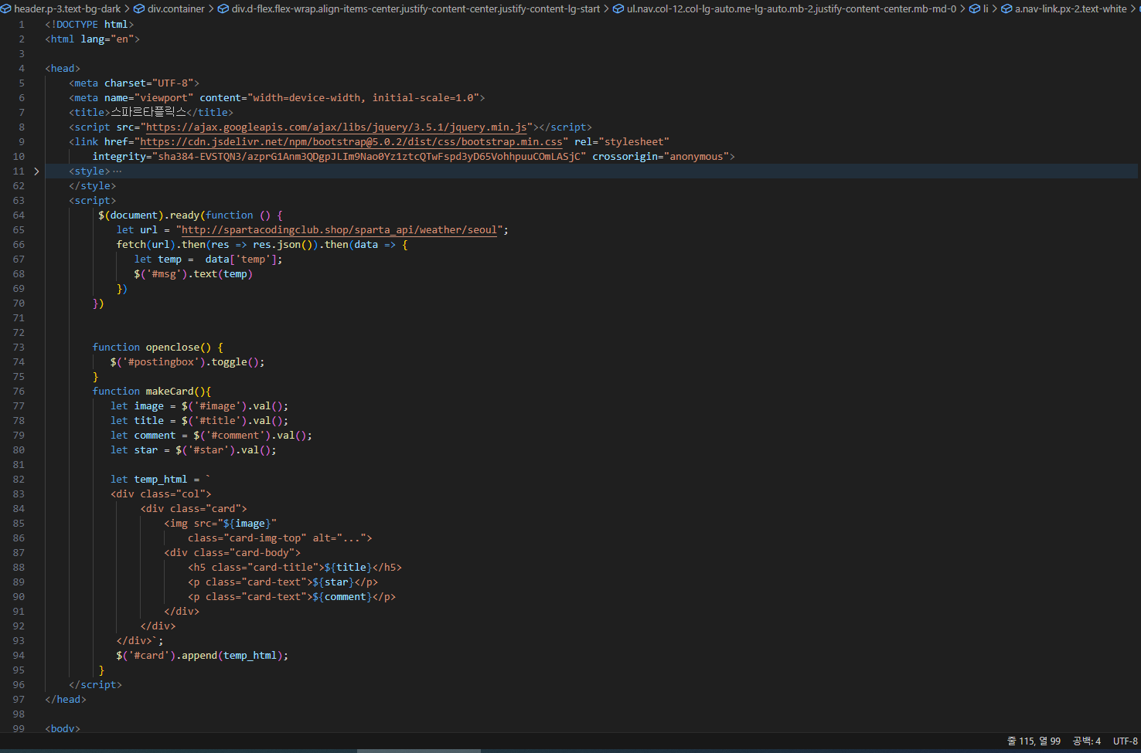Click the 'fetch' call on line 66
The image size is (1141, 753).
coord(131,245)
